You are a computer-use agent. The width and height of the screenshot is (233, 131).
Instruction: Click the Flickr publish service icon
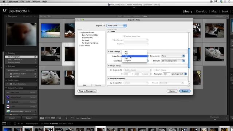(x=8, y=107)
